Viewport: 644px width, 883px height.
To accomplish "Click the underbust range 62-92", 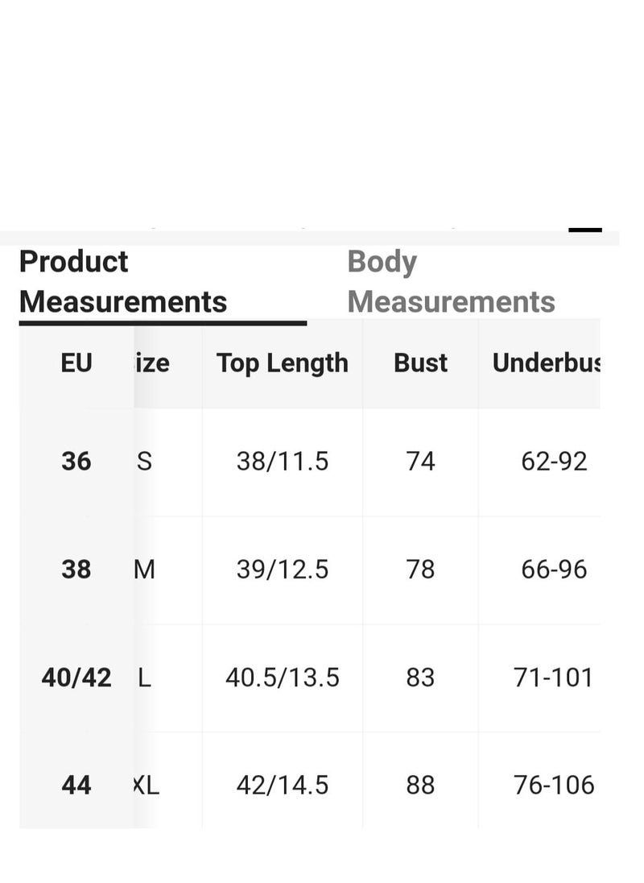I will pos(554,462).
